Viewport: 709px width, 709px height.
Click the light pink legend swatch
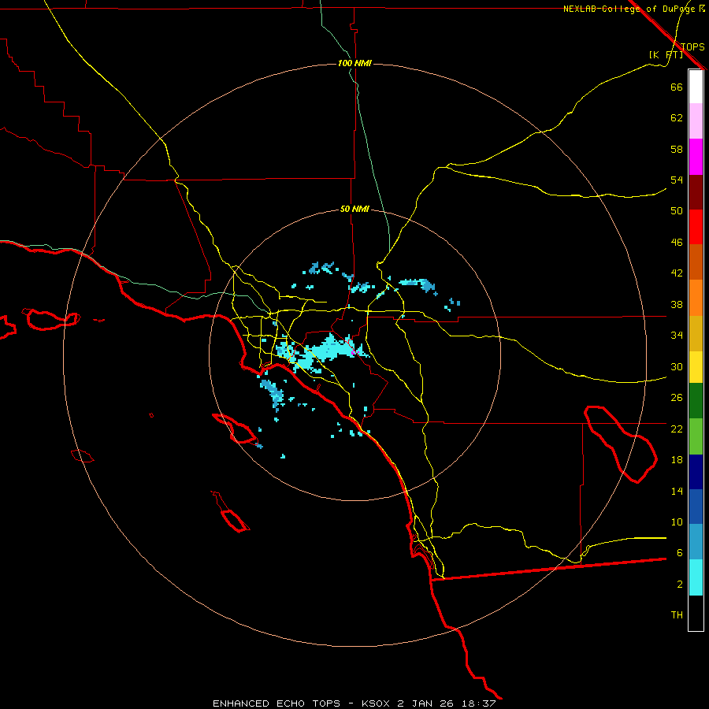click(x=696, y=121)
